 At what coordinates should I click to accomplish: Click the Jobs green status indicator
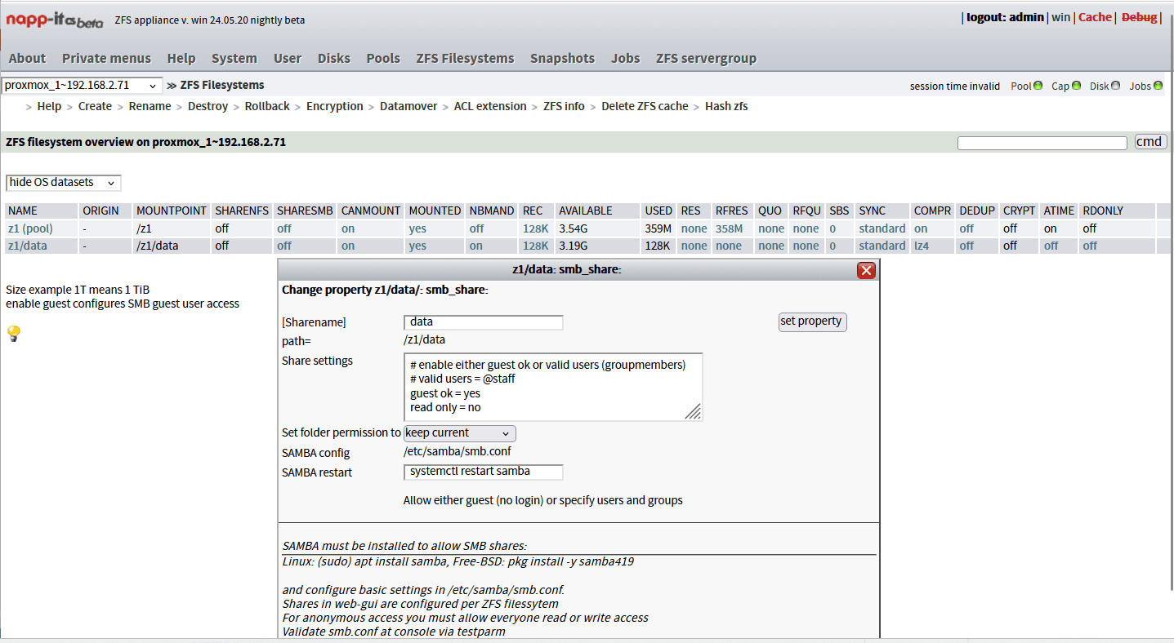click(x=1158, y=86)
